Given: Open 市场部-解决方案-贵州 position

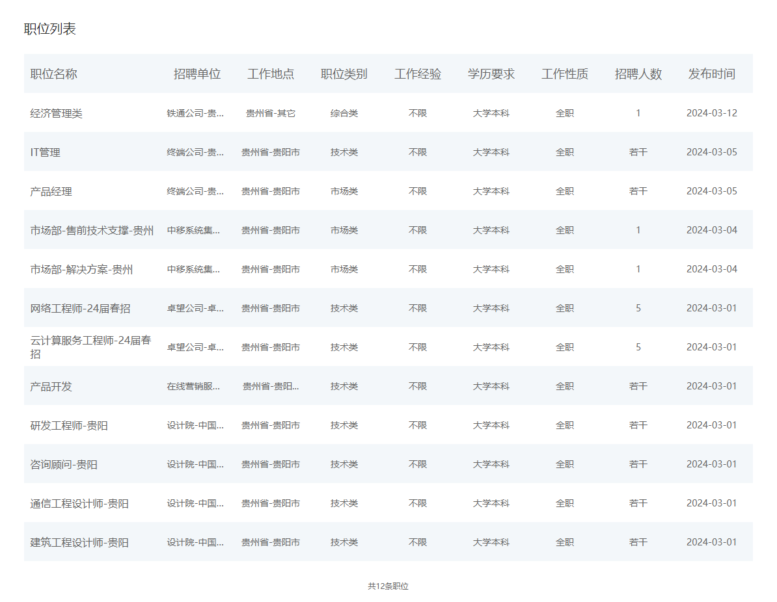Looking at the screenshot, I should [x=82, y=269].
